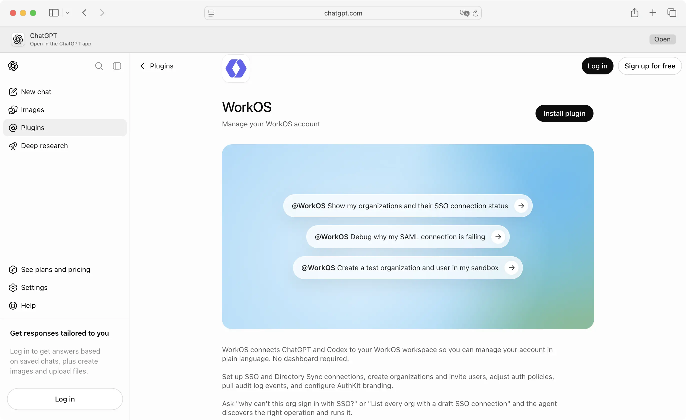Collapse the ChatGPT sidebar panel icon
Screen dimensions: 686x420
click(117, 66)
